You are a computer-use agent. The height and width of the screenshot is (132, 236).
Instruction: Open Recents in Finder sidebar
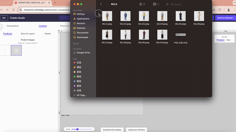click(x=79, y=23)
